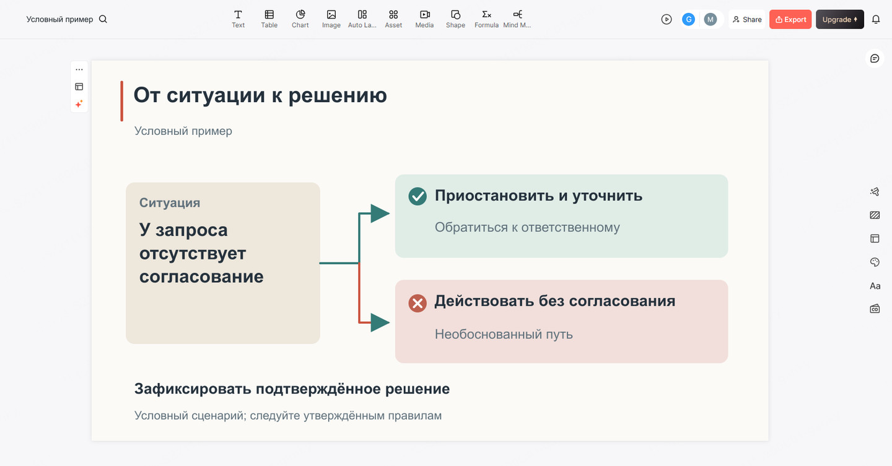Open comments panel icon

click(x=875, y=58)
